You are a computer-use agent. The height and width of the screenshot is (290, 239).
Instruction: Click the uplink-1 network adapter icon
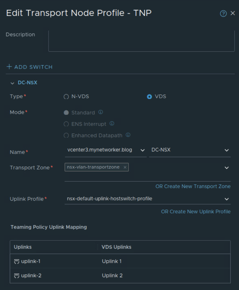pyautogui.click(x=16, y=262)
